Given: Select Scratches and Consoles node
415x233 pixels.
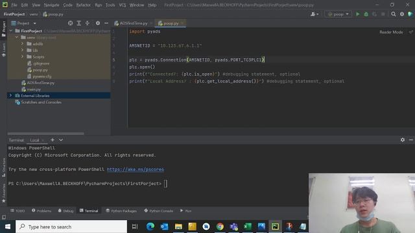Looking at the screenshot, I should coord(41,102).
